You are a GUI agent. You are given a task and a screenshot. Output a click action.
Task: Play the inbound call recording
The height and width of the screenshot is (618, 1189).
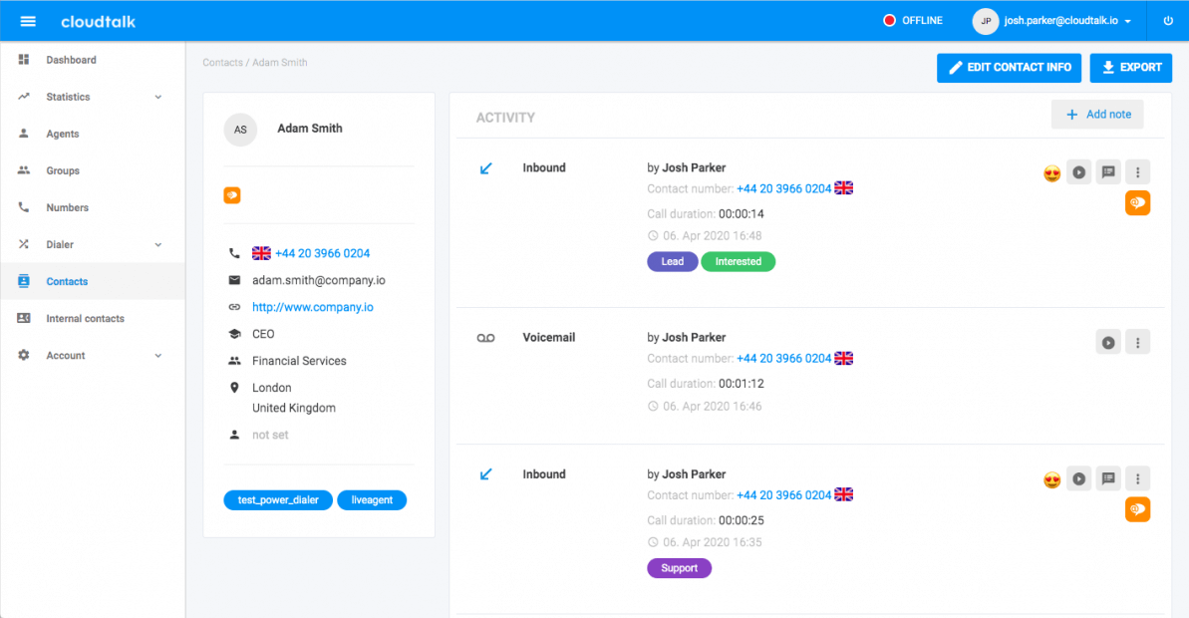click(x=1078, y=171)
